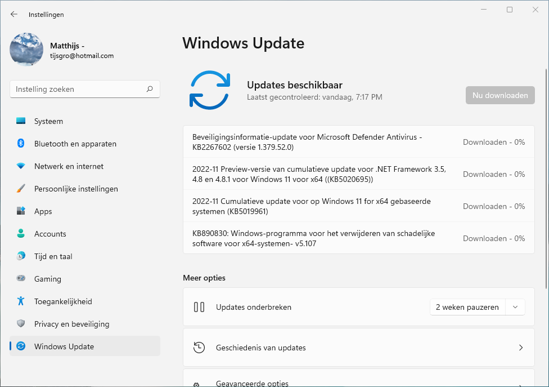This screenshot has width=549, height=387.
Task: Click the Tijd en taal clock icon
Action: pos(21,256)
